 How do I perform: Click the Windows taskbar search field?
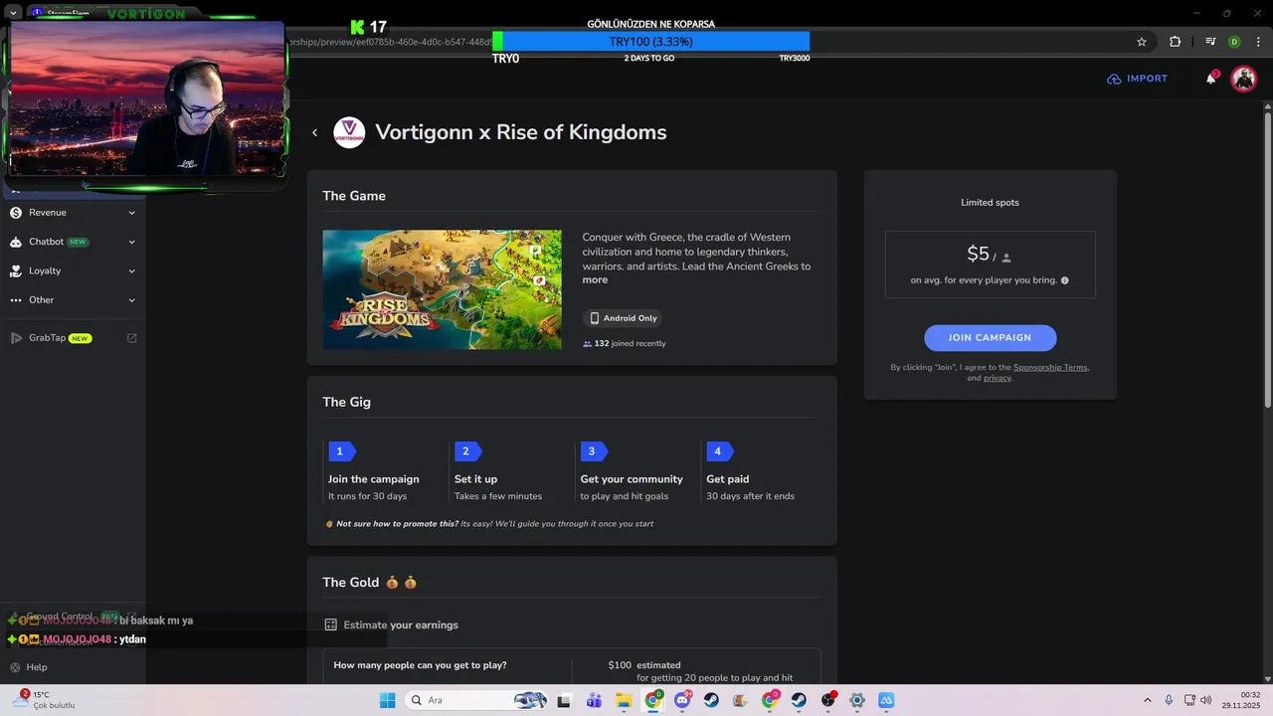tap(477, 700)
